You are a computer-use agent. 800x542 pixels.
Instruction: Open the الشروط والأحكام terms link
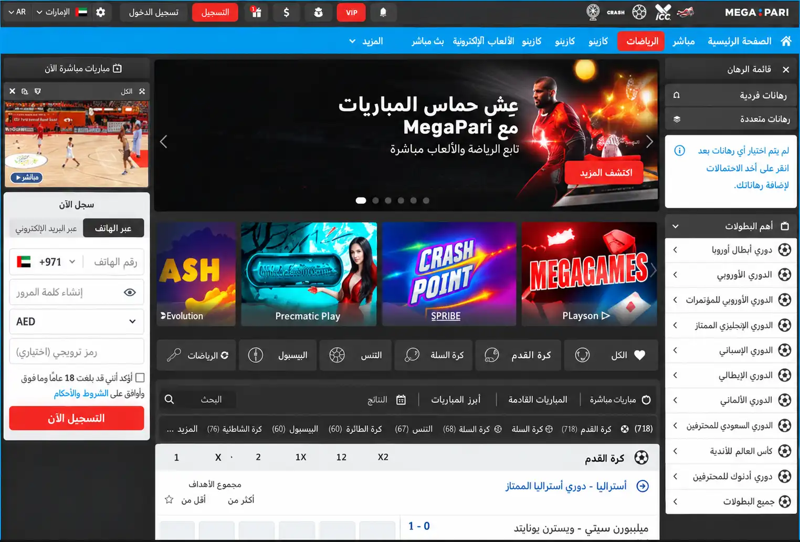81,393
